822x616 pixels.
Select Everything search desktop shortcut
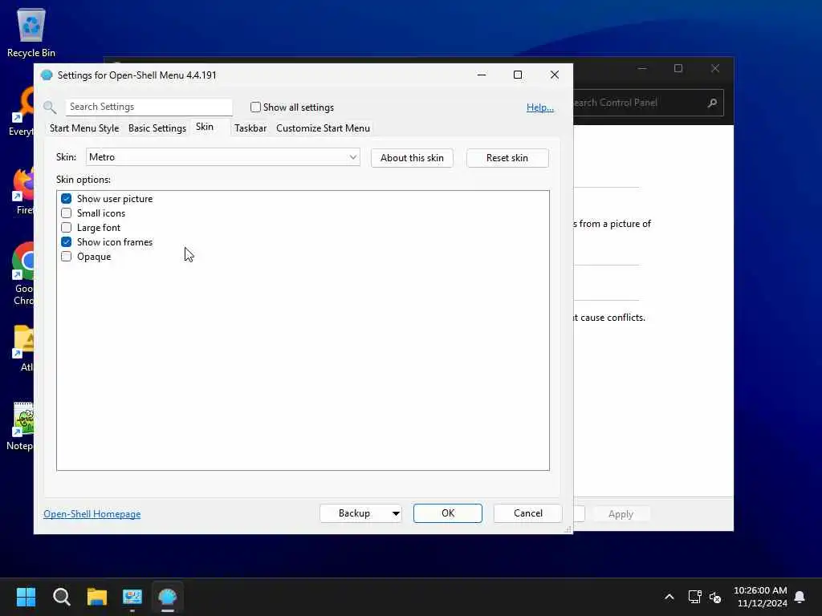[x=22, y=111]
